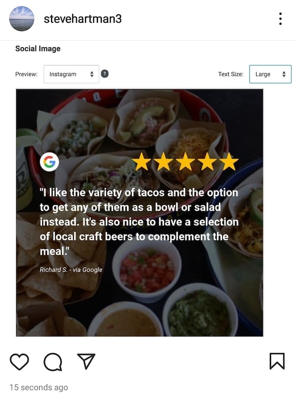The image size is (295, 402).
Task: Click the question mark help icon
Action: [x=105, y=74]
